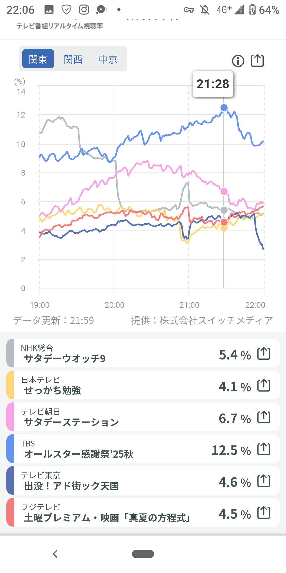
Task: Switch to the 中京 region tab
Action: pyautogui.click(x=108, y=59)
